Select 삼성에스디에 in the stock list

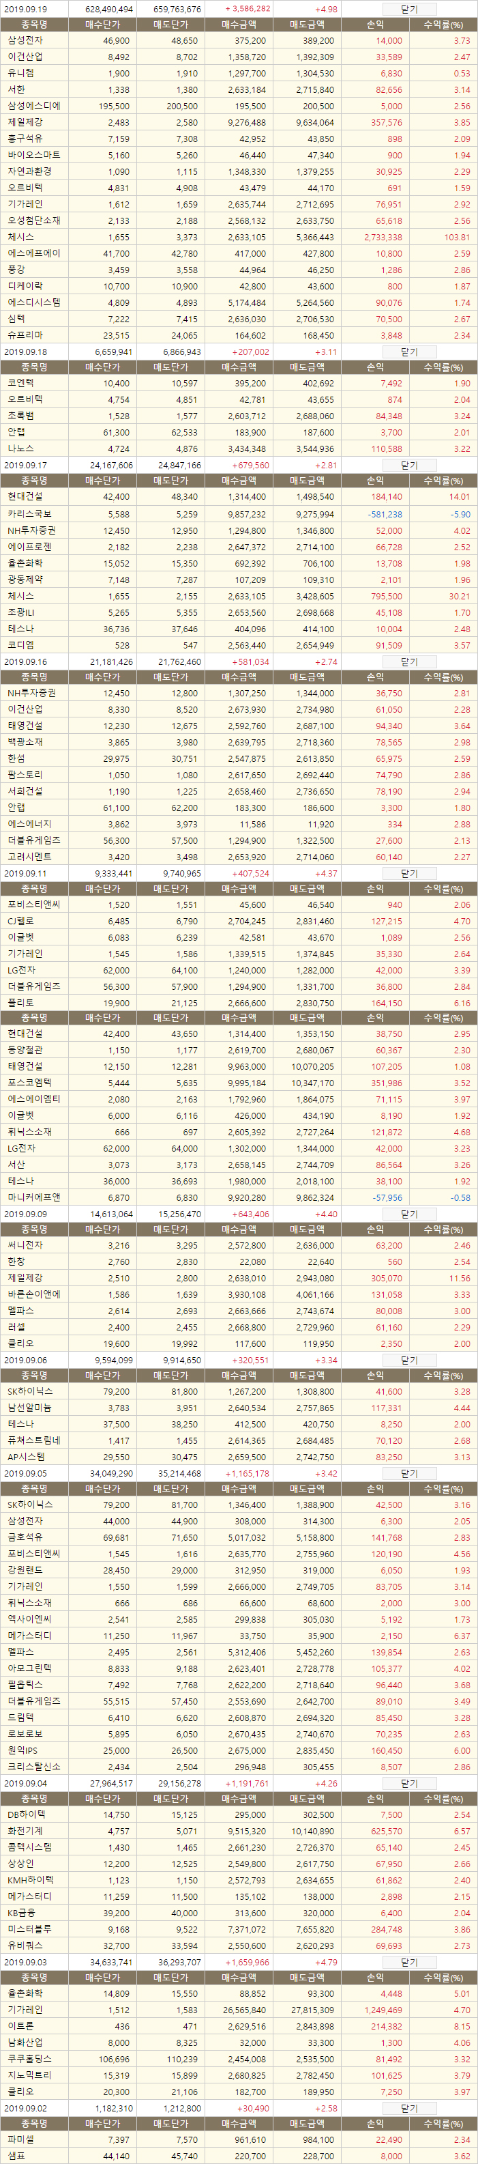pyautogui.click(x=33, y=106)
